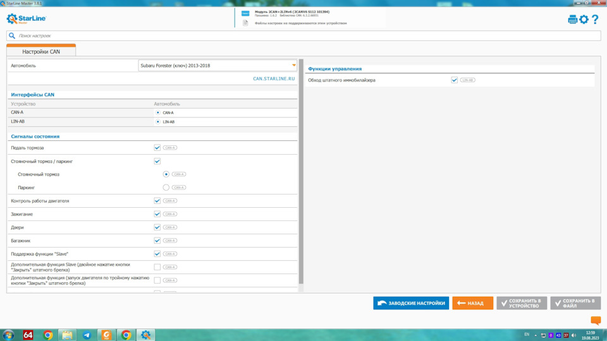Toggle Педаль тормоза checkbox
The height and width of the screenshot is (341, 607).
pyautogui.click(x=157, y=148)
